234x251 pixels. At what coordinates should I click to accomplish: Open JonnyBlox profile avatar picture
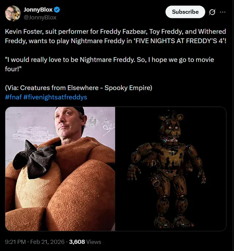(x=13, y=14)
